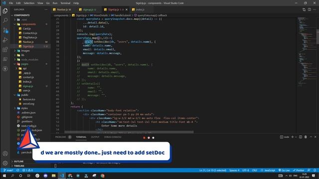The width and height of the screenshot is (319, 179).
Task: Open the Run and Debug view
Action: tap(5, 40)
